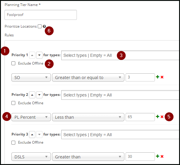Open the Prioritize Locations help icon
The width and height of the screenshot is (180, 165).
[x=44, y=26]
